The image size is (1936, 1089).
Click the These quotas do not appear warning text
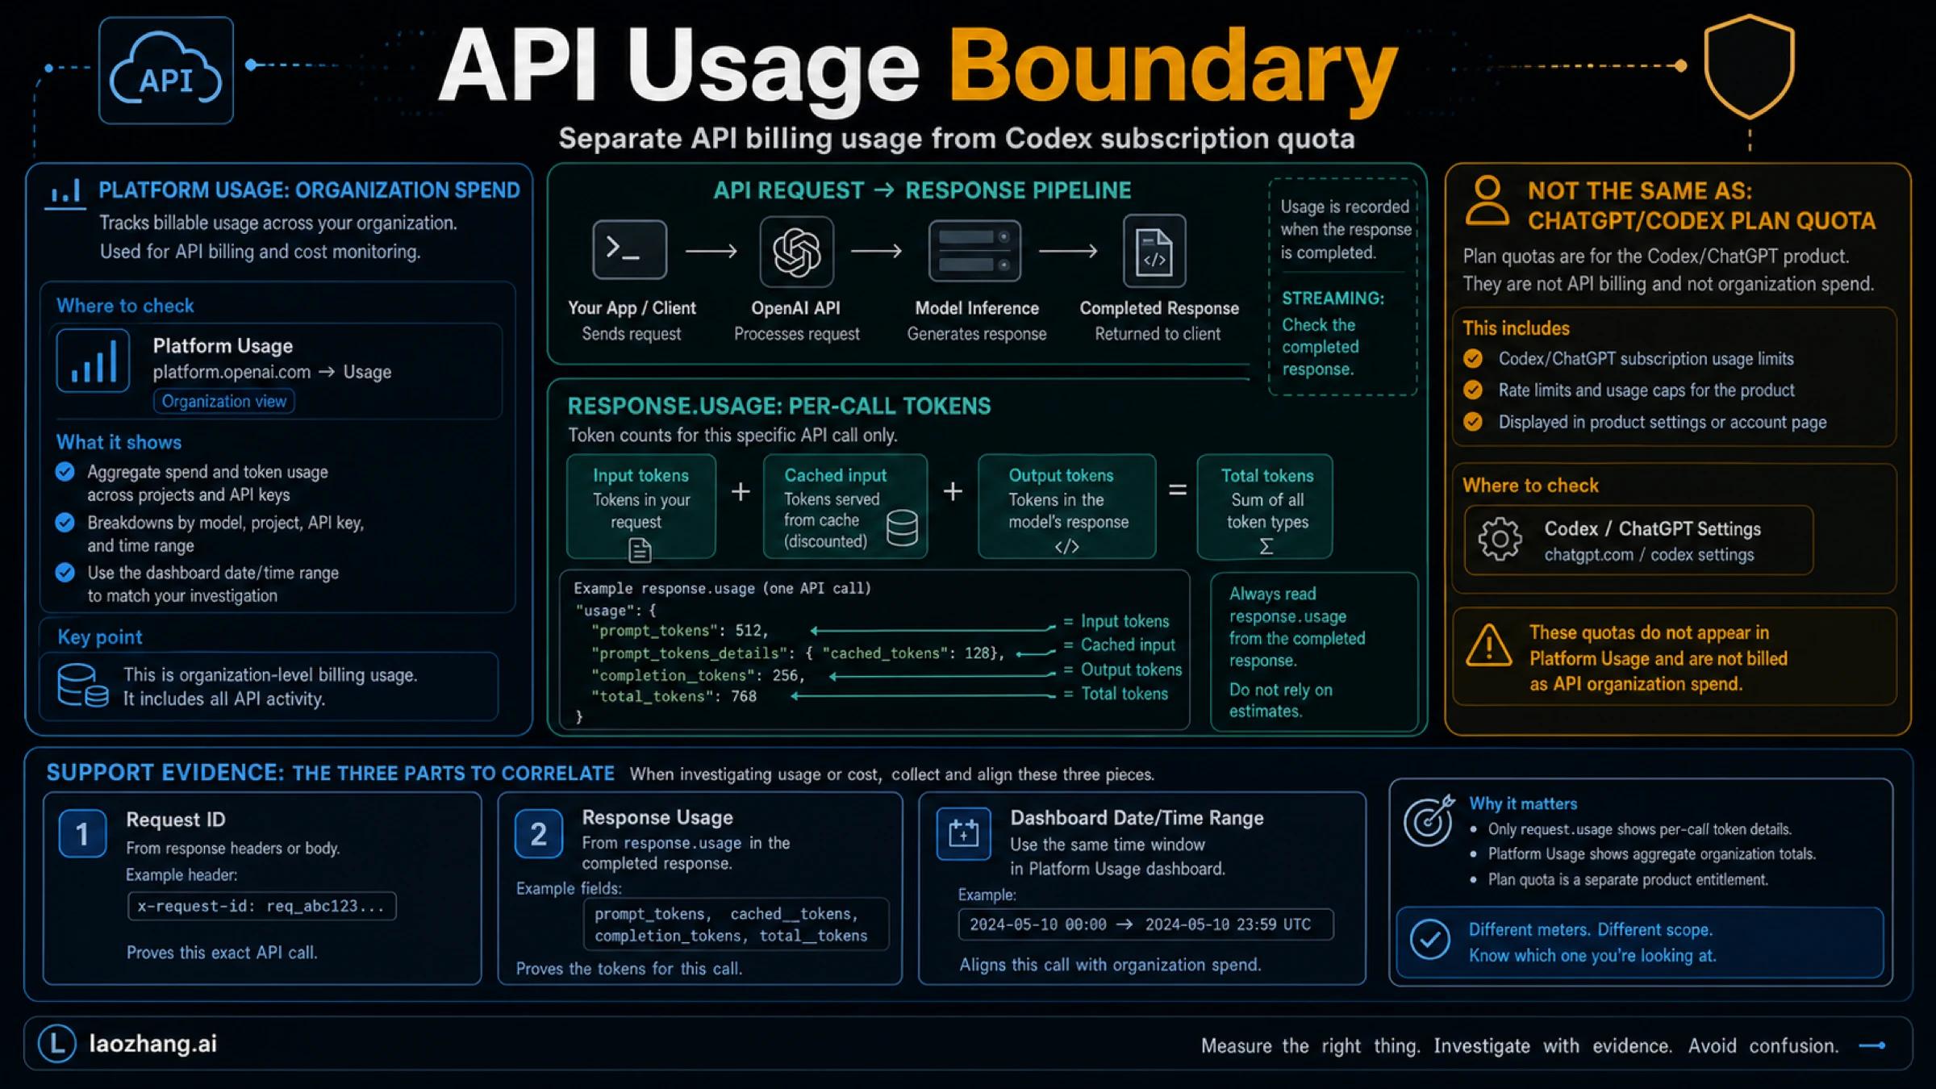tap(1658, 658)
